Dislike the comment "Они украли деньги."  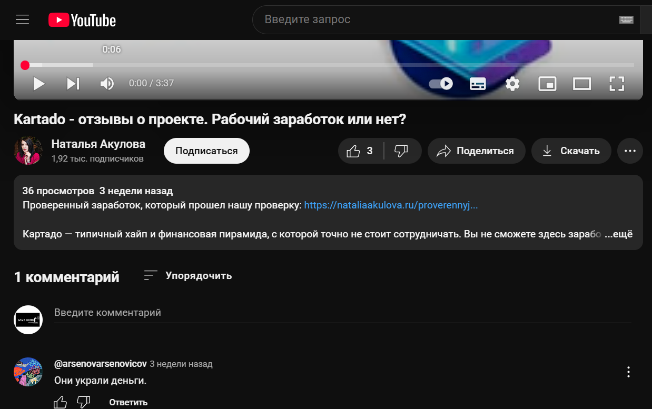(84, 402)
